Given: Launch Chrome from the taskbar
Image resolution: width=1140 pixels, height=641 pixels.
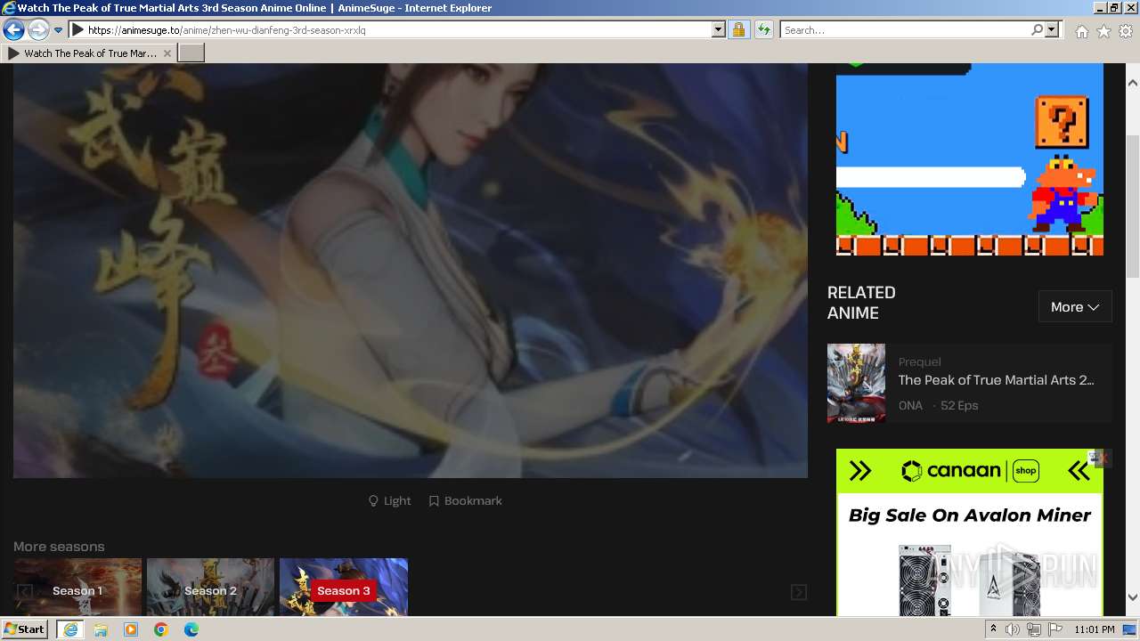Looking at the screenshot, I should 161,629.
